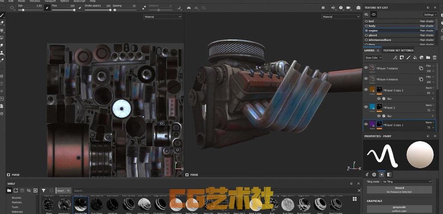Viewport: 443px width, 214px height.
Task: Remove Blur filter from Fill layer 2 copy 2
Action: pos(433,99)
